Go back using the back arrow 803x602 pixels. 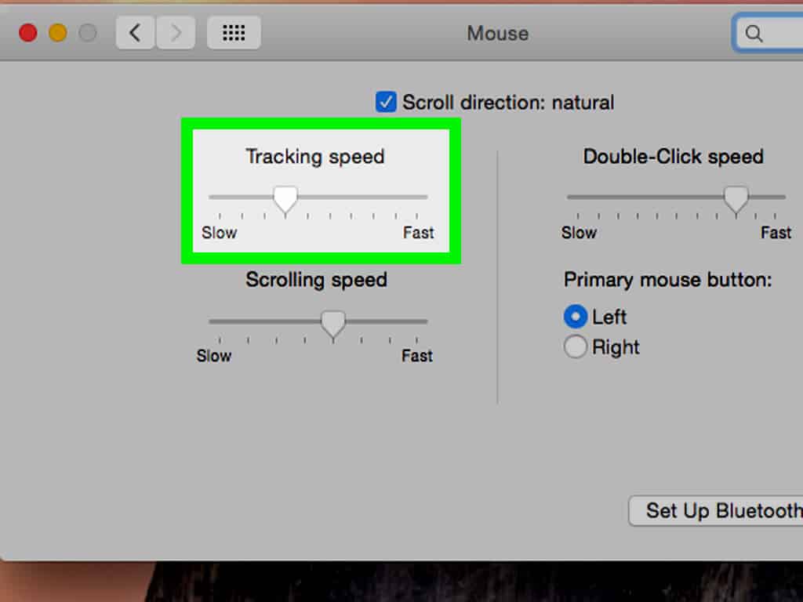(135, 33)
